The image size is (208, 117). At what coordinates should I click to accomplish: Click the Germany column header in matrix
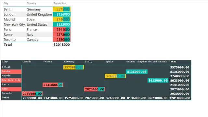point(69,62)
